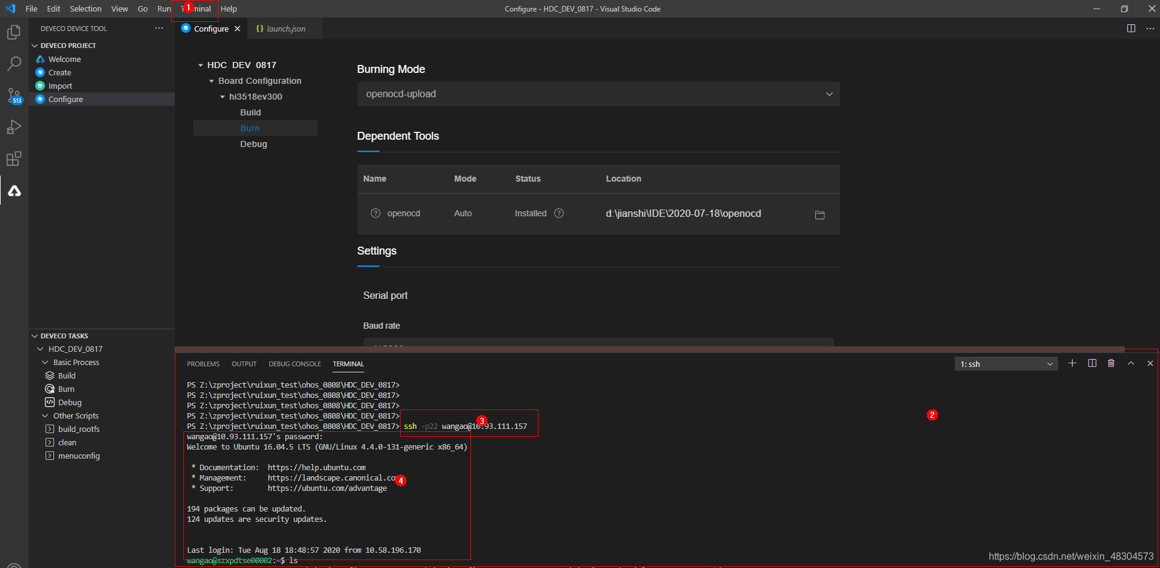This screenshot has height=568, width=1160.
Task: Open the Go menu
Action: click(x=143, y=9)
